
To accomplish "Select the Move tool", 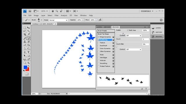I will pos(28,28).
